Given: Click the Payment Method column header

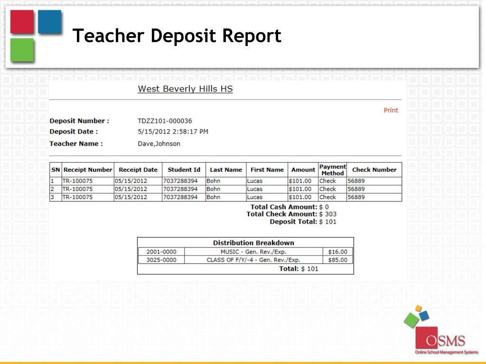Looking at the screenshot, I should coord(333,170).
